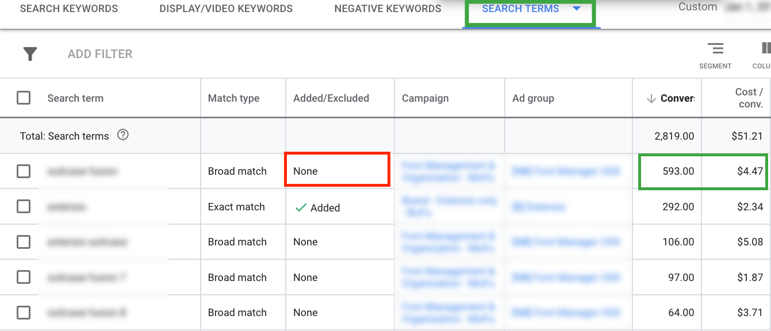Screen dimensions: 771x331
Task: Switch to Search Keywords tab
Action: click(69, 9)
